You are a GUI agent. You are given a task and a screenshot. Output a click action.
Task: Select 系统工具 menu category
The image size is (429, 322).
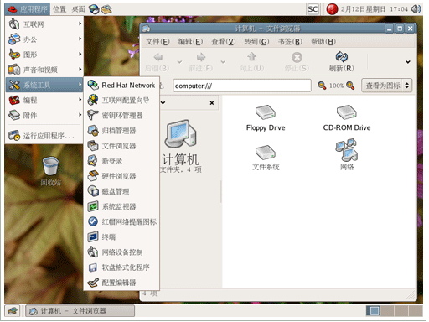44,85
